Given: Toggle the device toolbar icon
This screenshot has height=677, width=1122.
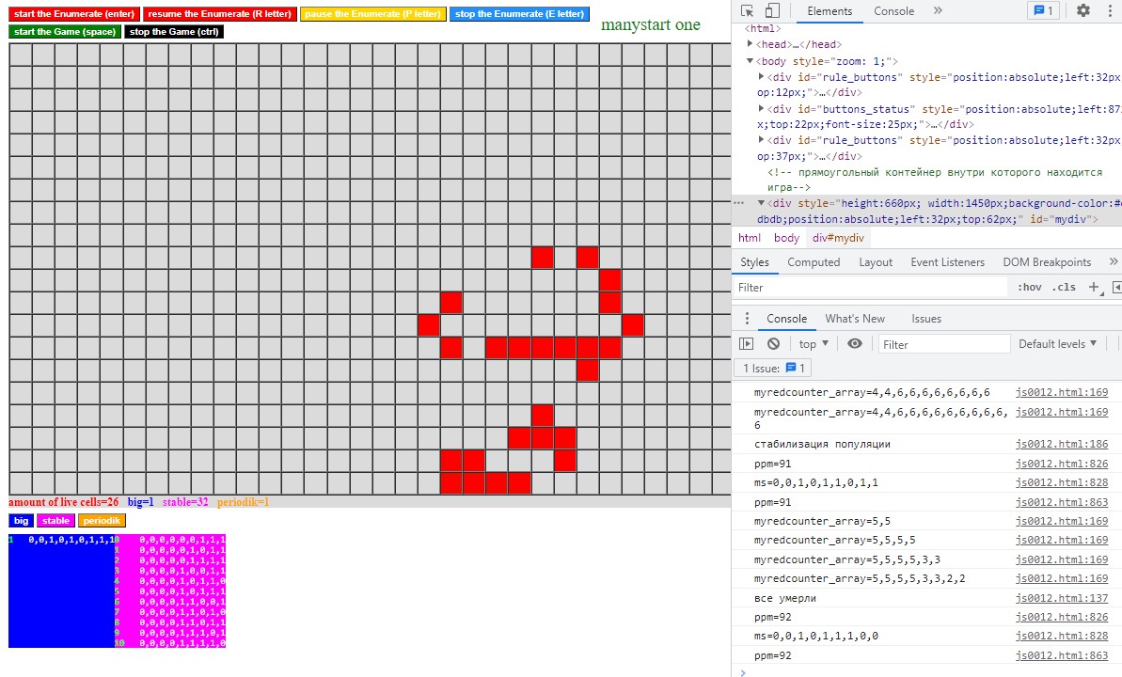Looking at the screenshot, I should pos(772,10).
